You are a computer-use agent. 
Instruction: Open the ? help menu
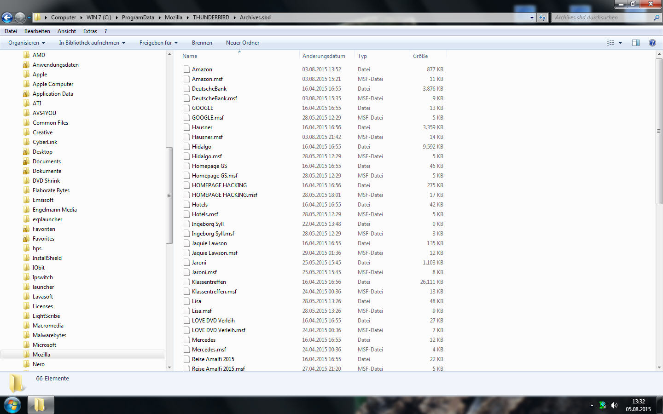click(x=105, y=31)
